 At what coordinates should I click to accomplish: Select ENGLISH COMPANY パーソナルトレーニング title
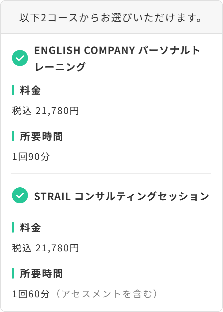click(117, 58)
